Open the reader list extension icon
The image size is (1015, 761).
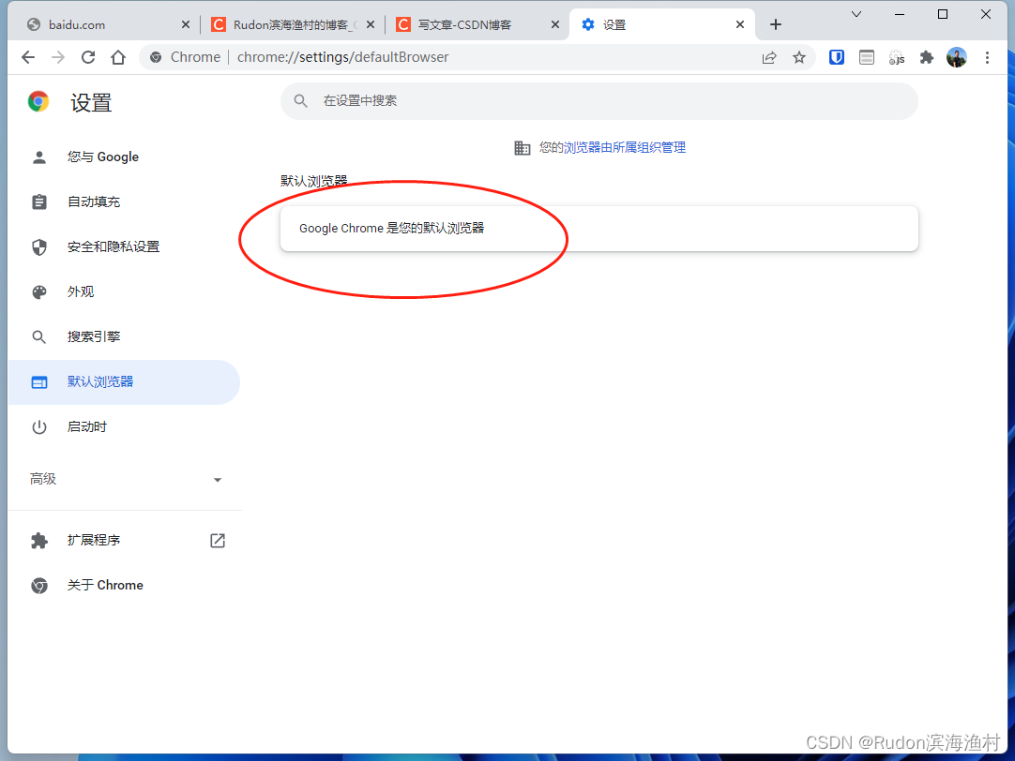866,57
